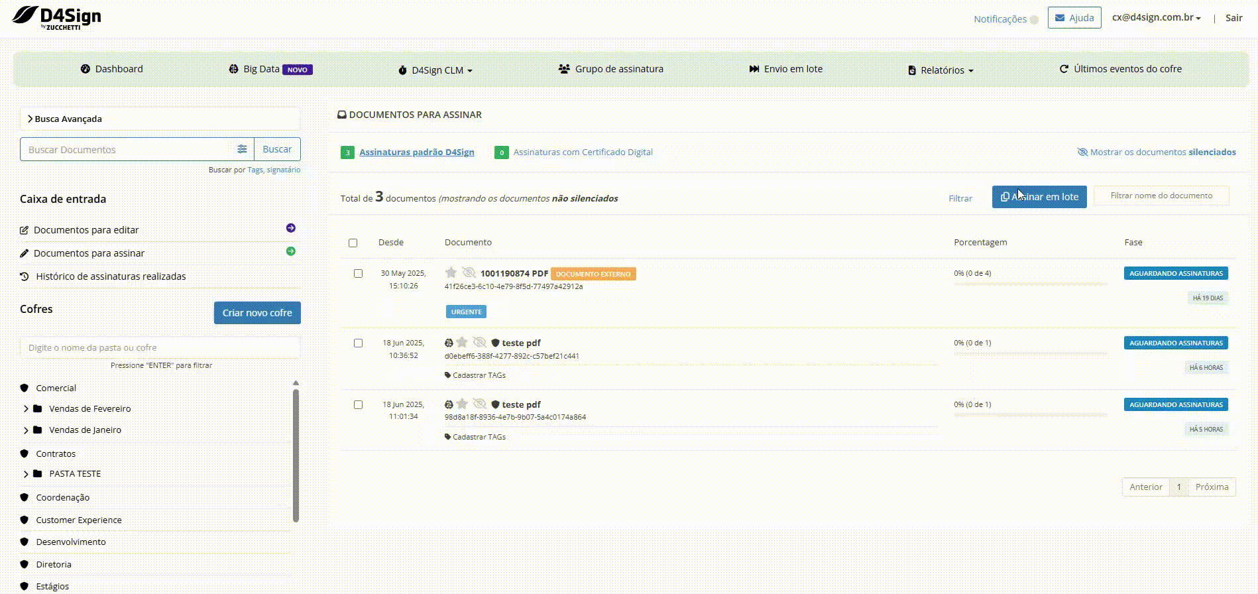The height and width of the screenshot is (594, 1258).
Task: Silence the teste pdf from 10:36:52
Action: 479,342
